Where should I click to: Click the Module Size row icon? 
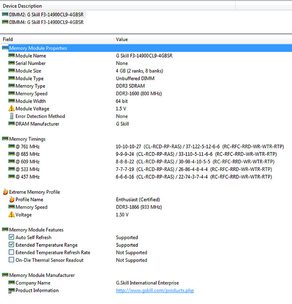click(x=12, y=71)
